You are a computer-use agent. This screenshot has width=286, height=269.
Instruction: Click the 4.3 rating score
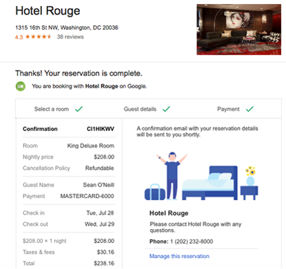19,37
